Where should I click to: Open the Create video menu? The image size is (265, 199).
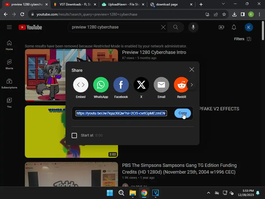[222, 27]
